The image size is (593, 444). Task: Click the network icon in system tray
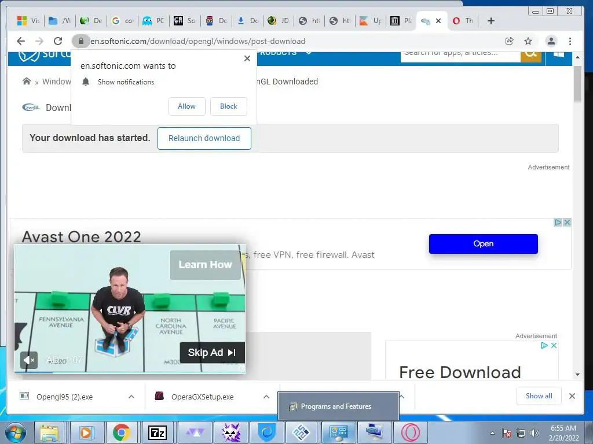521,433
